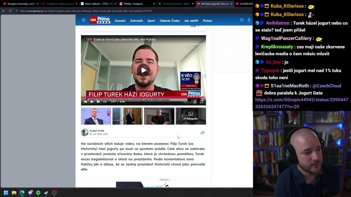The width and height of the screenshot is (351, 197).
Task: Close the CzechCloud Stream tab
Action: 193,4
